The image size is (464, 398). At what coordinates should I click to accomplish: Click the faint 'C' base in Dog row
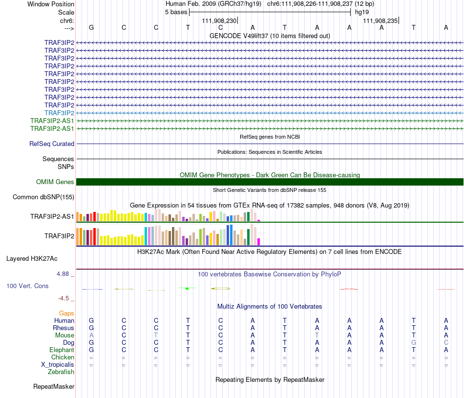tap(446, 343)
